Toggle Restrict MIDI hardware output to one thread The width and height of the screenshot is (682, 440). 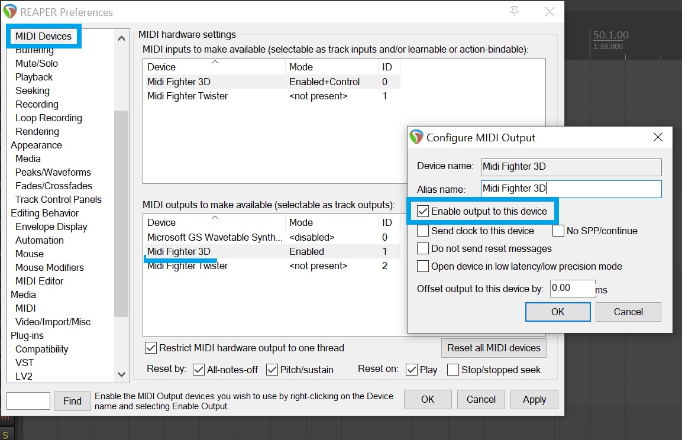click(151, 348)
